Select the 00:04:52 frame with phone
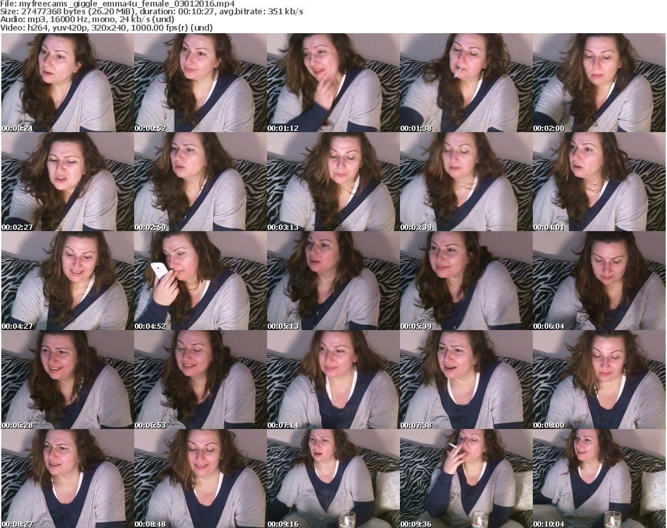The width and height of the screenshot is (667, 528). coord(201,281)
